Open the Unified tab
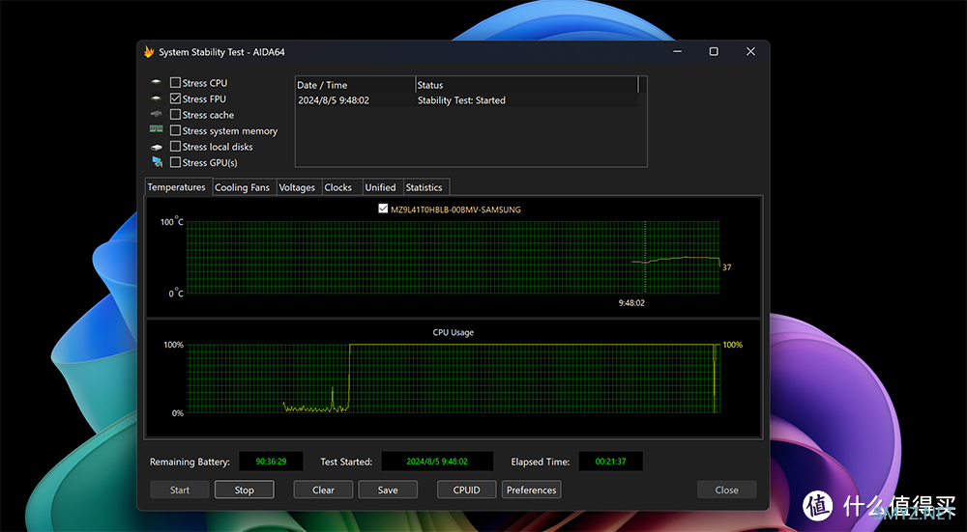Viewport: 967px width, 532px height. (x=380, y=187)
